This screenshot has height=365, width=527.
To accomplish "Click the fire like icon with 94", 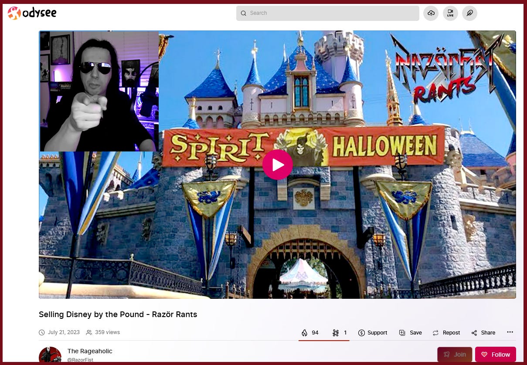I will [x=310, y=333].
